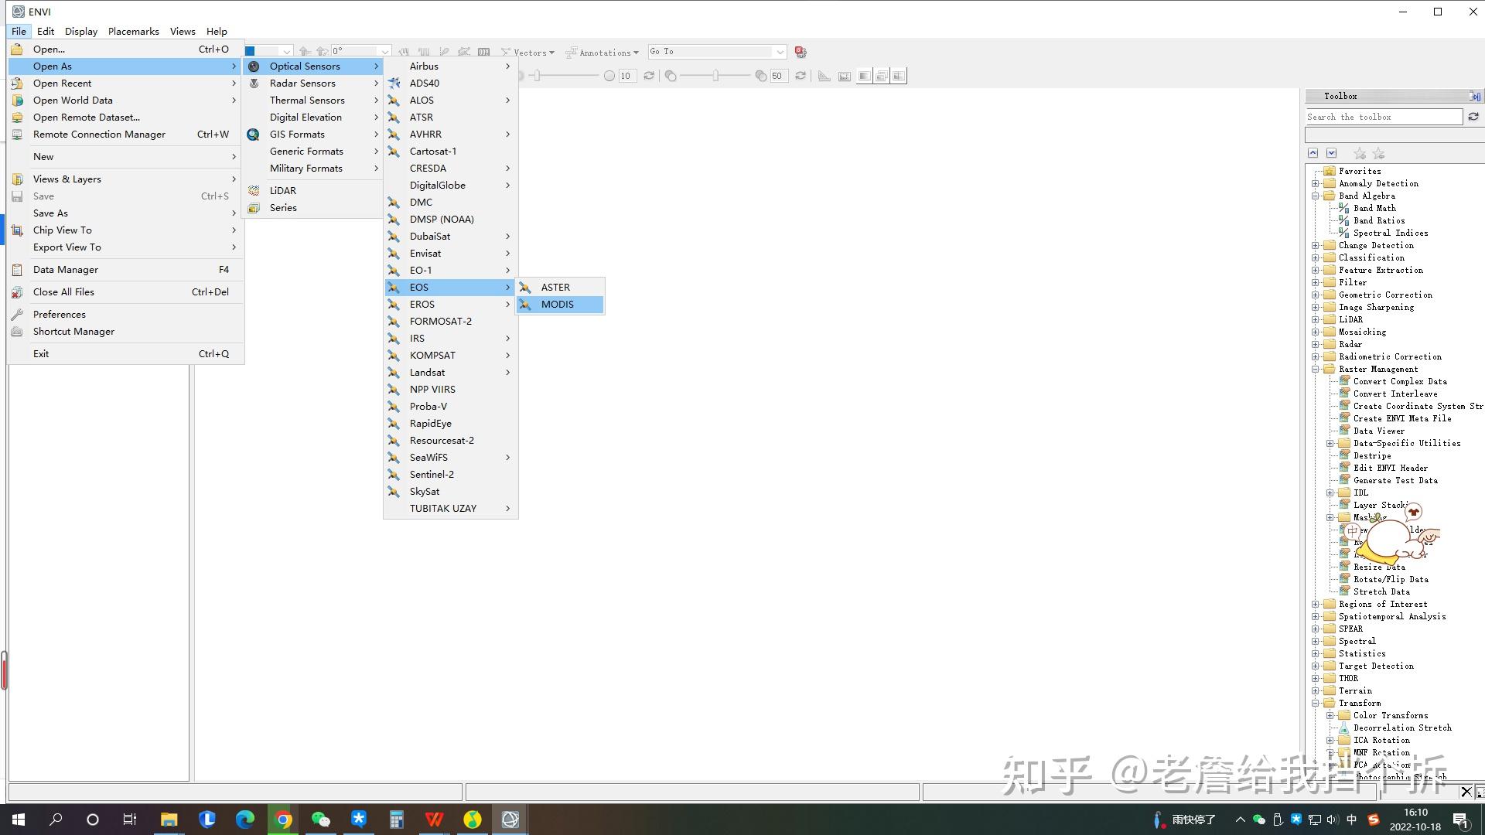Open the Spectral Indices tool

click(1391, 233)
